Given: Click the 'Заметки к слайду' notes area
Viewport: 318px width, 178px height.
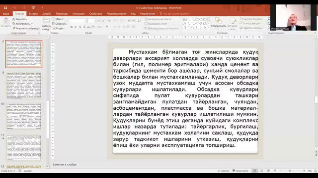Looking at the screenshot, I should 65,165.
